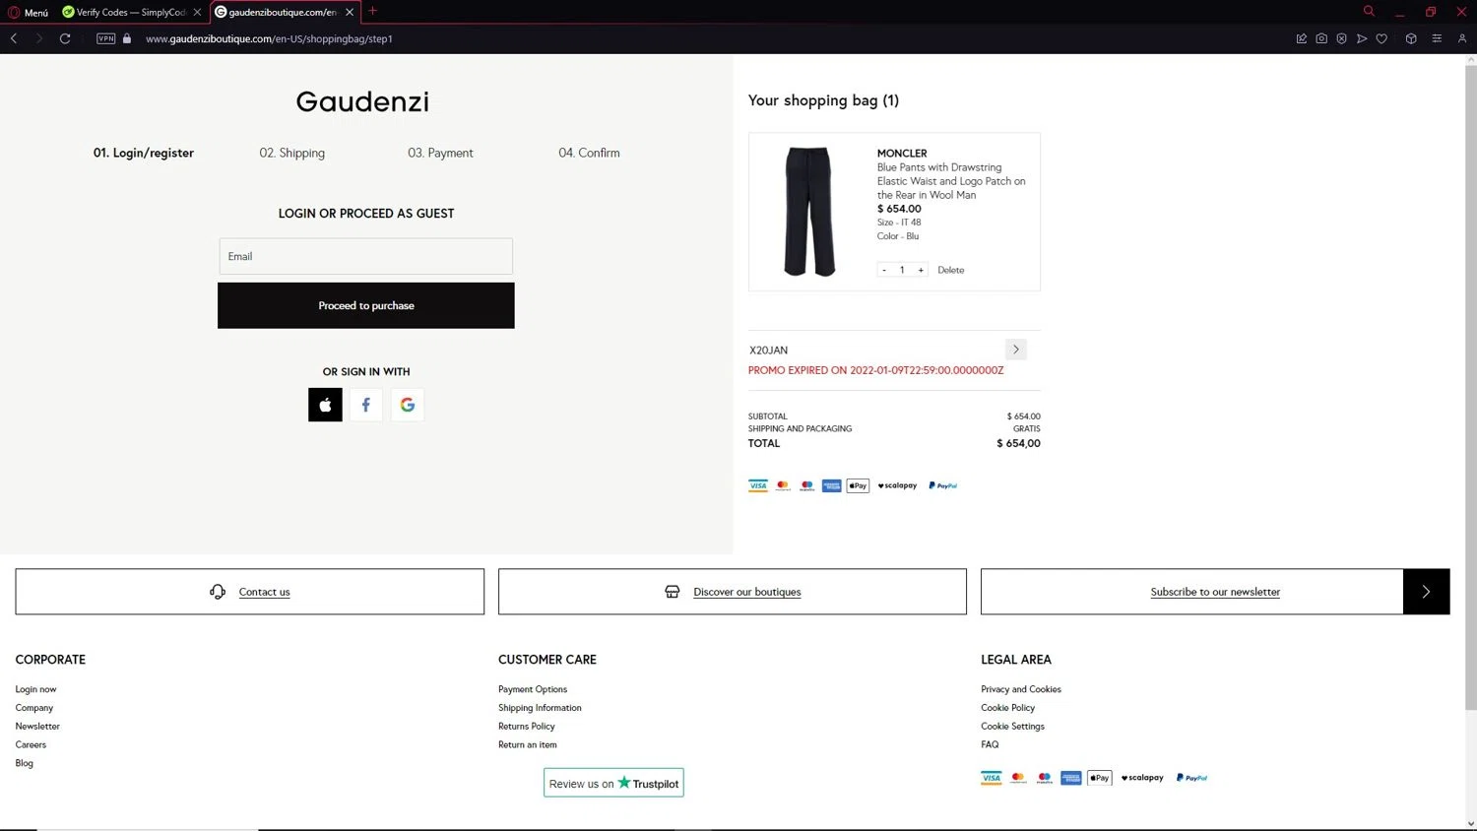Viewport: 1477px width, 831px height.
Task: Open the extensions cube icon
Action: click(1411, 38)
